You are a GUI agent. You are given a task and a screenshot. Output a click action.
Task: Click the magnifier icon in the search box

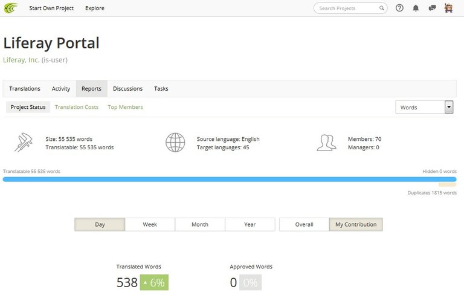[x=382, y=8]
